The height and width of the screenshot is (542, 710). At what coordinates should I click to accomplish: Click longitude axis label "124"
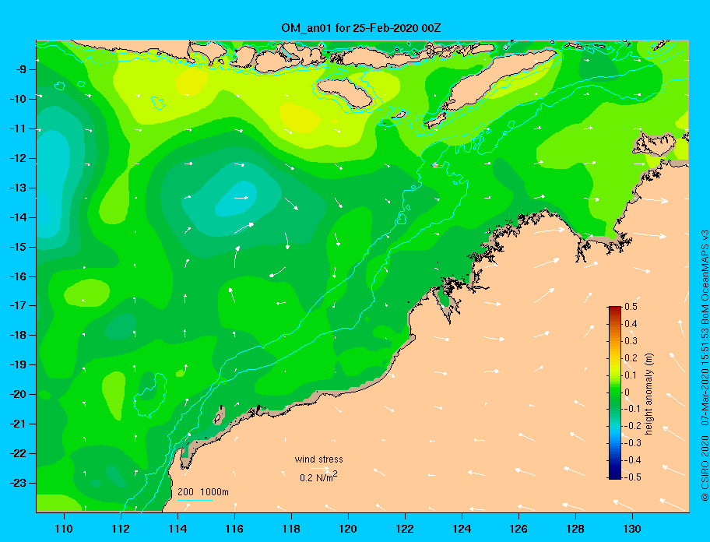[462, 529]
